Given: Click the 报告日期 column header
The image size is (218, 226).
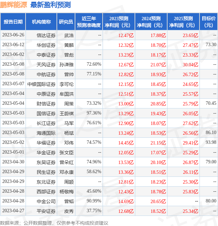Looking at the screenshot, I should 13,22.
